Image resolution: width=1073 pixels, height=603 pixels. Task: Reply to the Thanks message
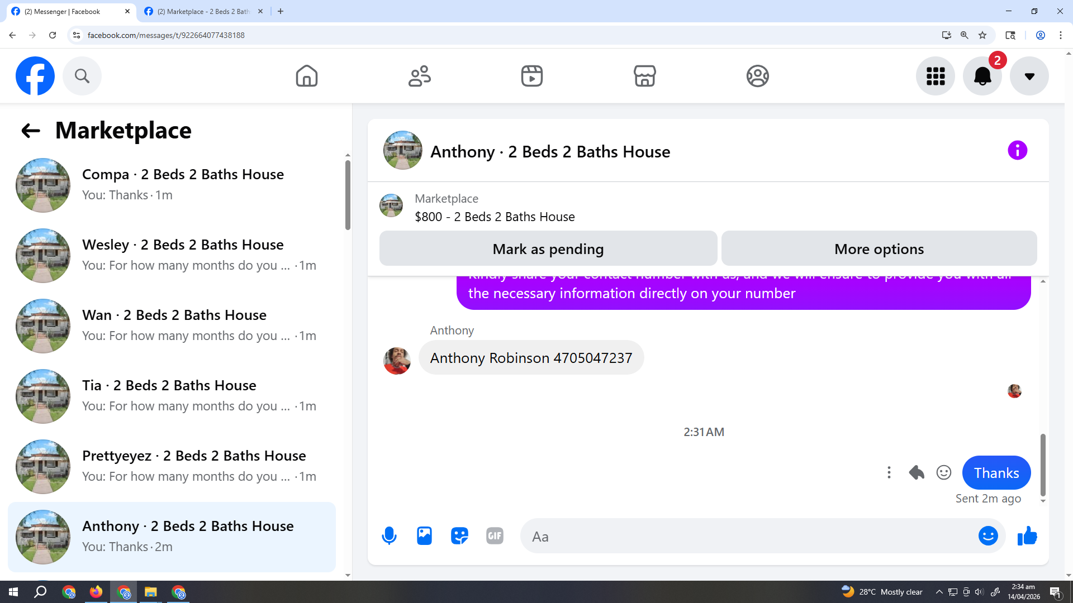coord(916,473)
